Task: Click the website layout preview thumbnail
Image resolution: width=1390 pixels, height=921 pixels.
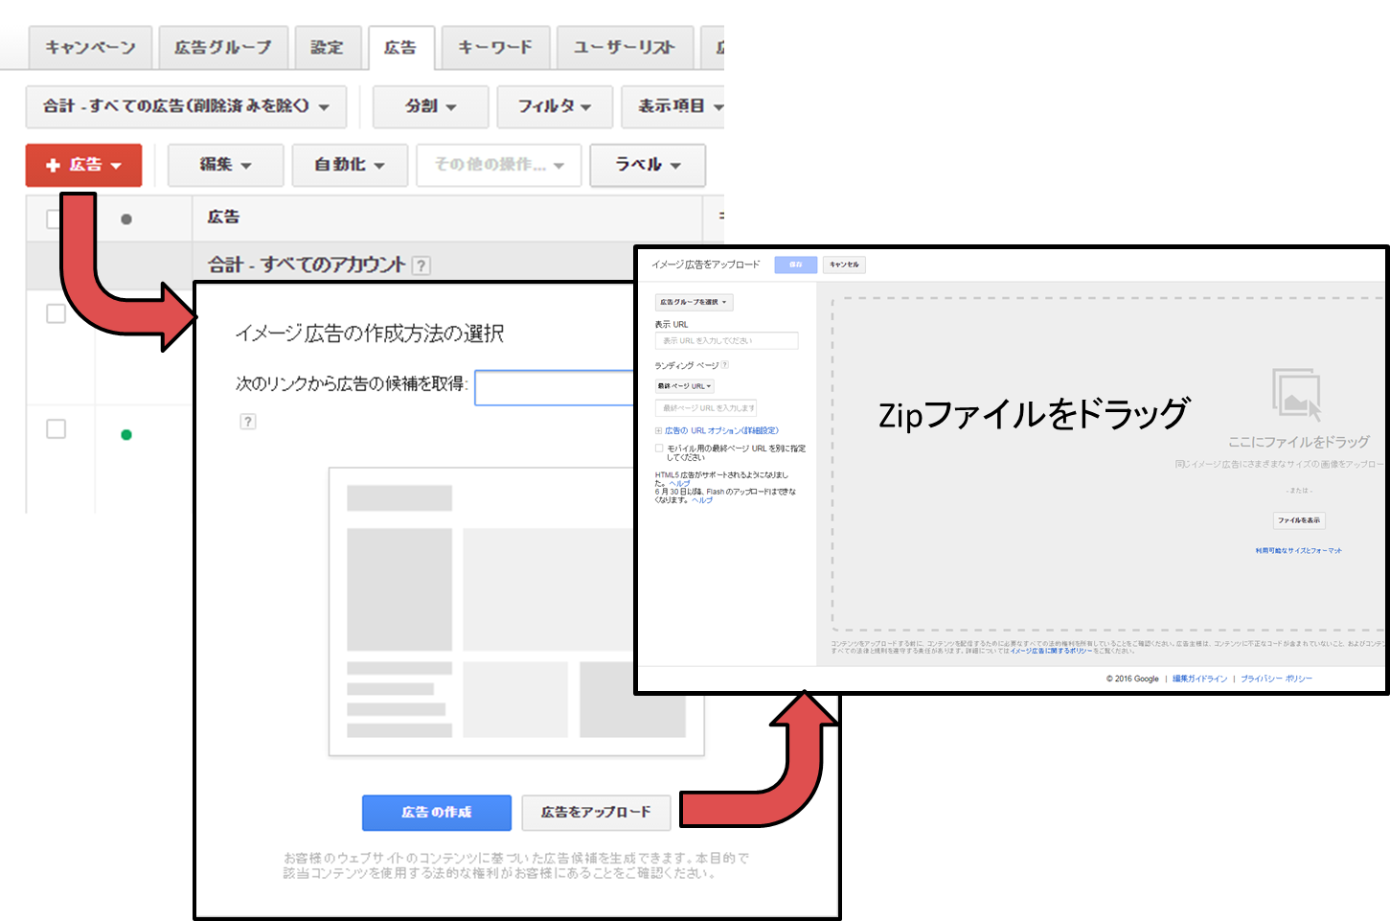Action: [516, 612]
